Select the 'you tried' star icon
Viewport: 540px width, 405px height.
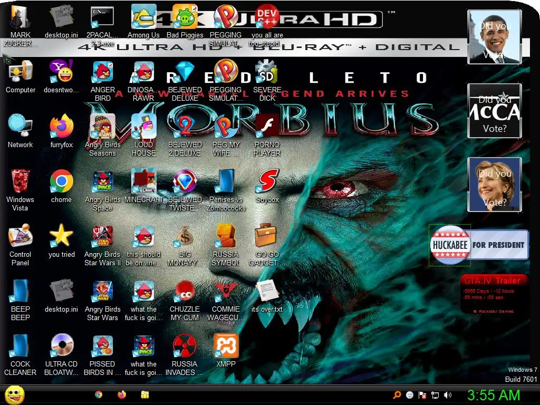(x=61, y=241)
